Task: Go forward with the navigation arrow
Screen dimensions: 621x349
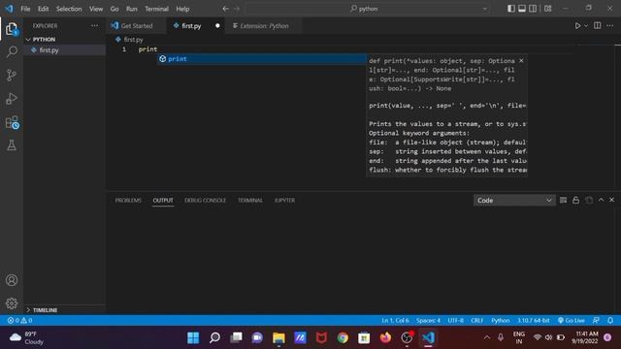Action: tap(237, 9)
